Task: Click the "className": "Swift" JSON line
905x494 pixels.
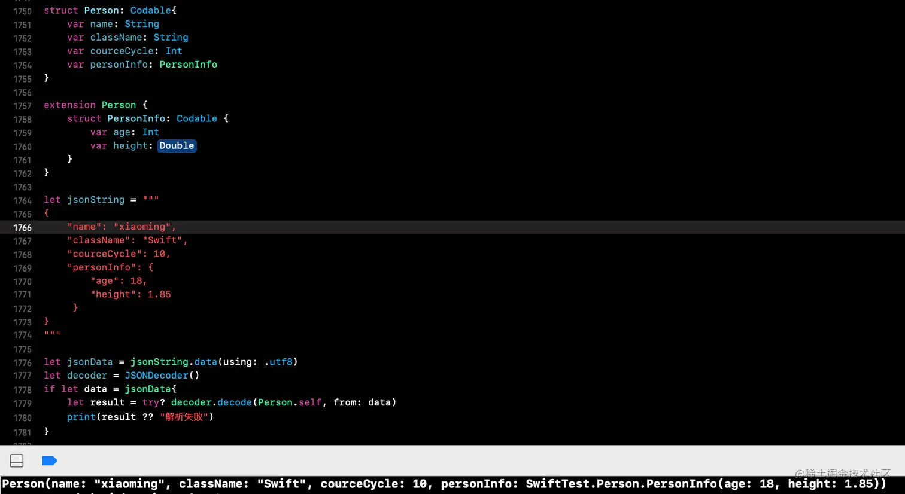Action: click(x=127, y=240)
